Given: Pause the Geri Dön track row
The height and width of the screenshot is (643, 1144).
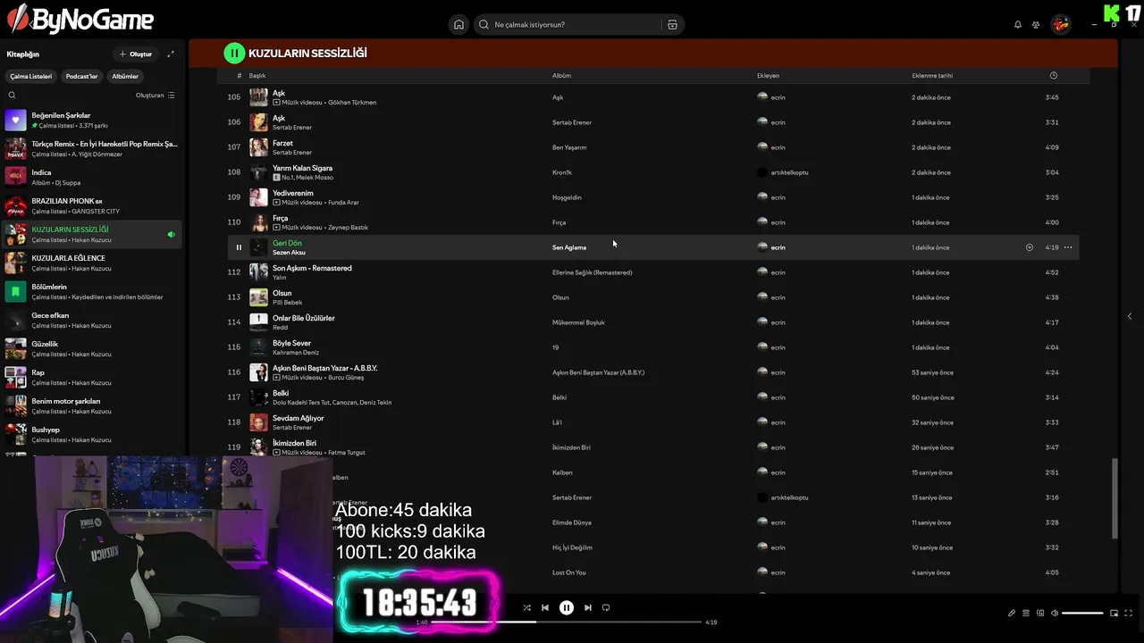Looking at the screenshot, I should pos(239,247).
